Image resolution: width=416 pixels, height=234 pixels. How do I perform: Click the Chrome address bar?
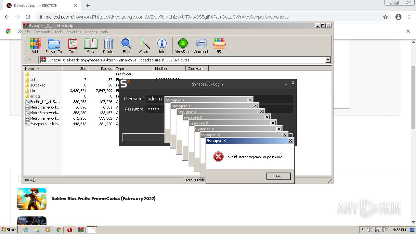(208, 17)
